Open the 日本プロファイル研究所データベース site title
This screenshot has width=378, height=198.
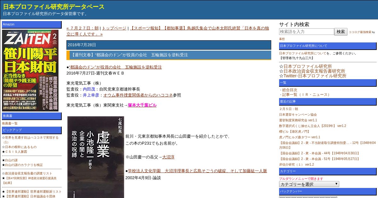[x=54, y=7]
